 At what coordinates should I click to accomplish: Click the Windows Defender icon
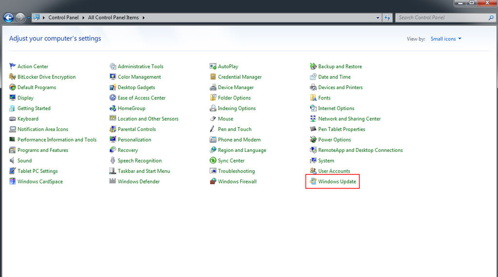click(113, 181)
